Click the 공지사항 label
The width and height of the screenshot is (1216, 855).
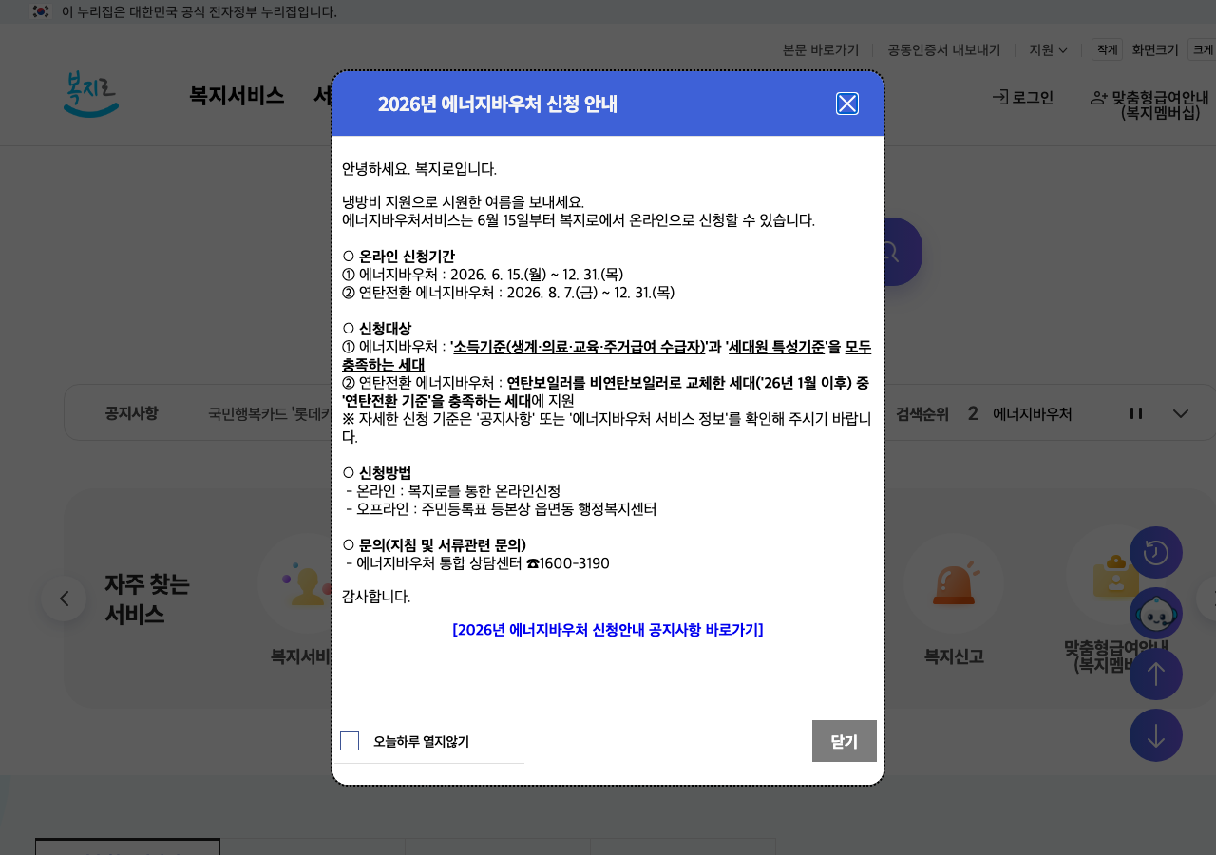[131, 413]
